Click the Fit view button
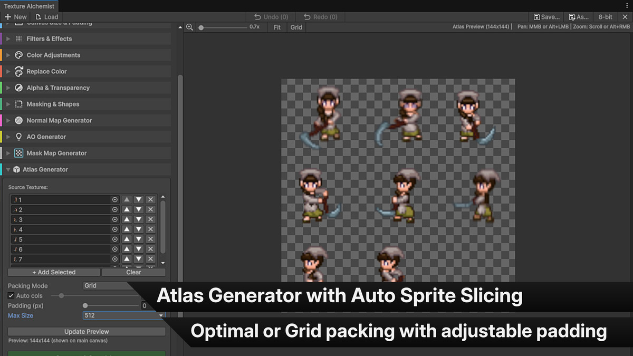The height and width of the screenshot is (356, 633). [277, 27]
